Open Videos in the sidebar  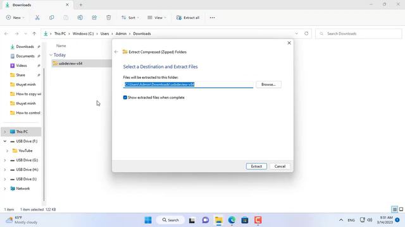22,66
